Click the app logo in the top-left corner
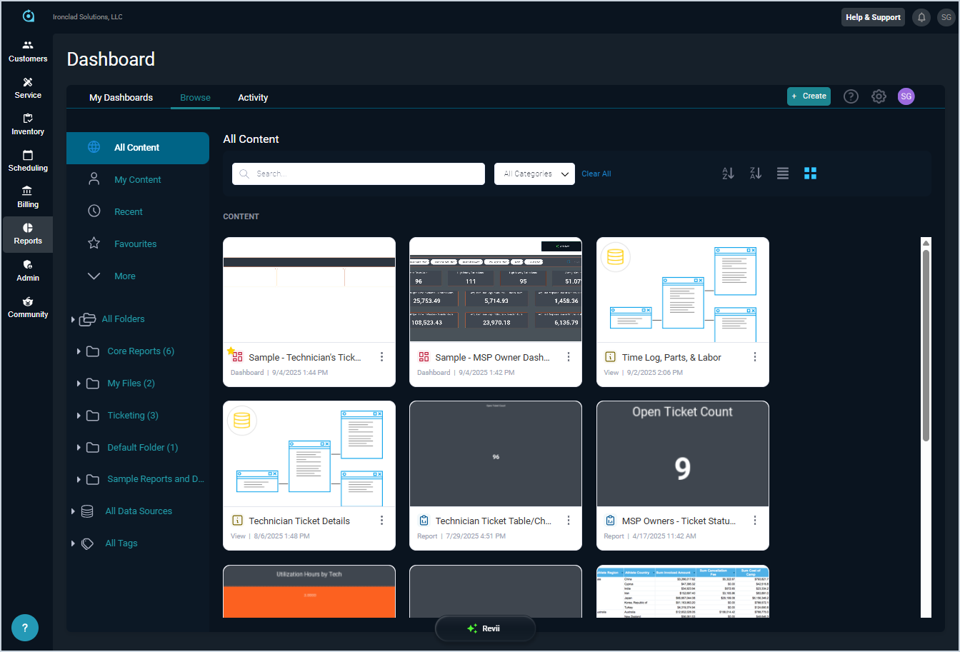This screenshot has width=960, height=652. pos(29,16)
